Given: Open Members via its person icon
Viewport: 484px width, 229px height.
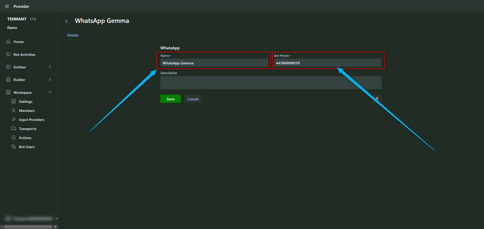Looking at the screenshot, I should 14,110.
